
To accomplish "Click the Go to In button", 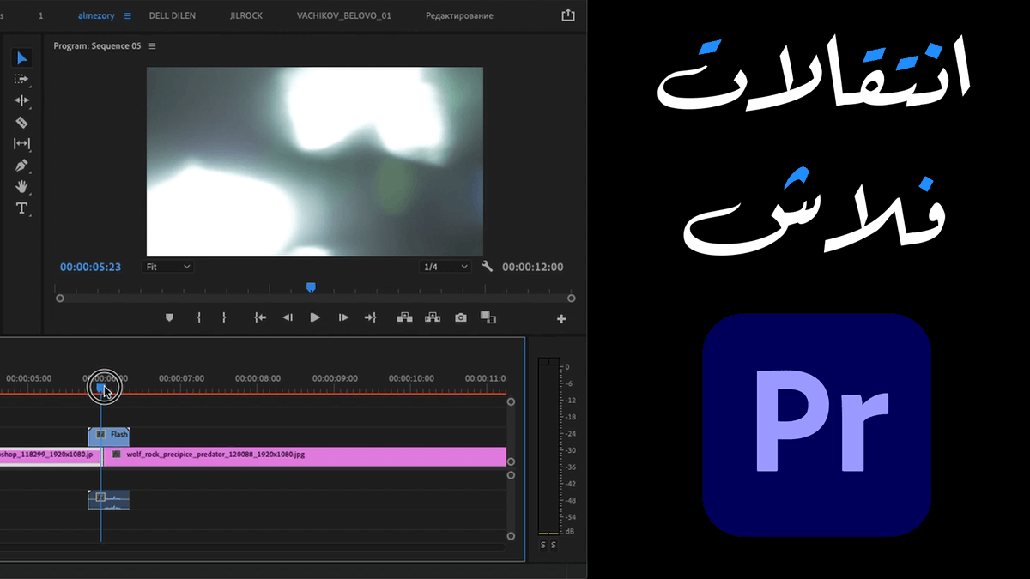I will coord(260,317).
